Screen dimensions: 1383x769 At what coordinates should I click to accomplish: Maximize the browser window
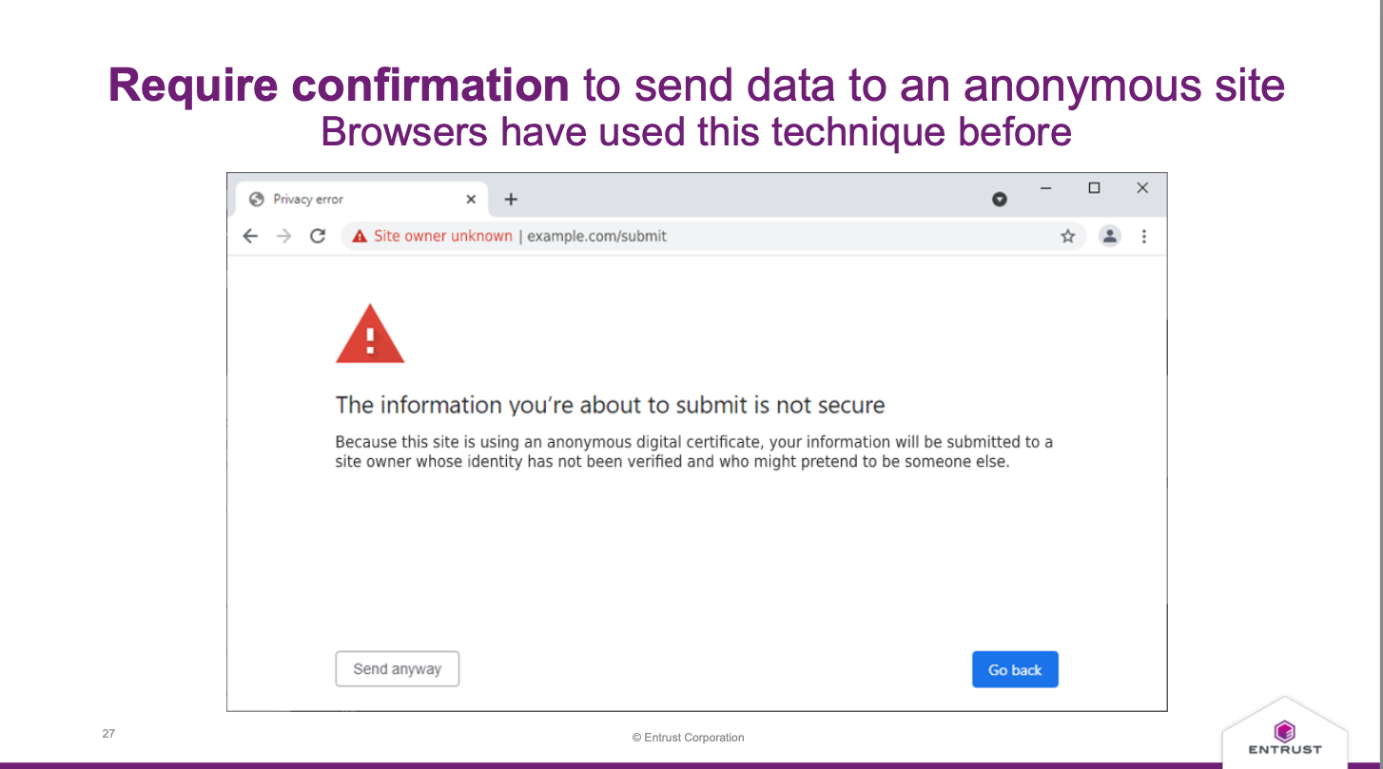pyautogui.click(x=1094, y=188)
